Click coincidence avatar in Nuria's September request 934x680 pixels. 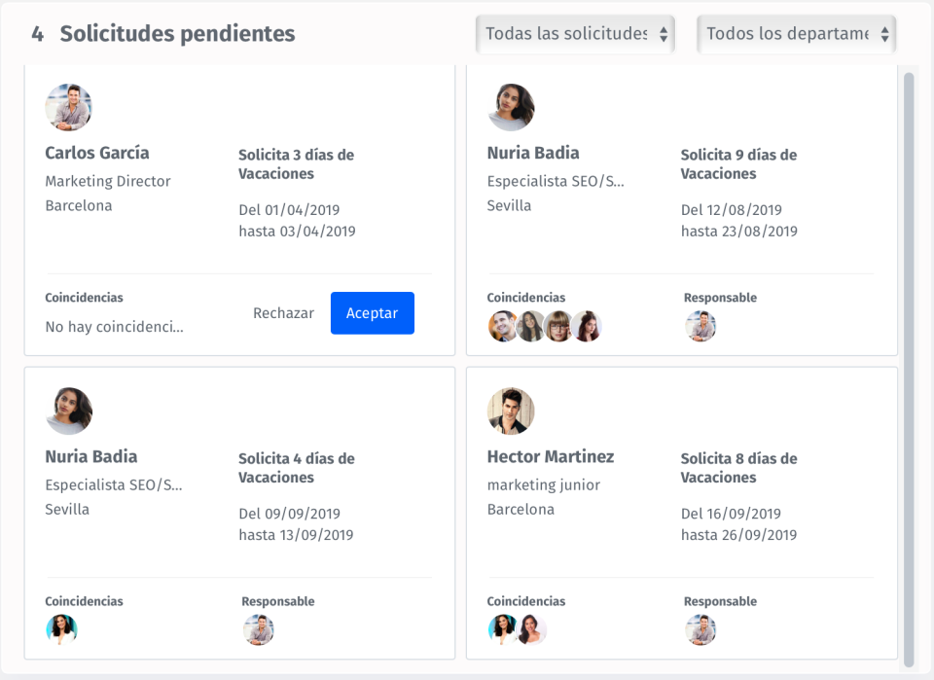(61, 630)
